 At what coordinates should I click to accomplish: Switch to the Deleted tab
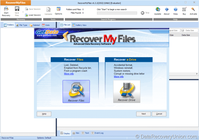coord(35,25)
